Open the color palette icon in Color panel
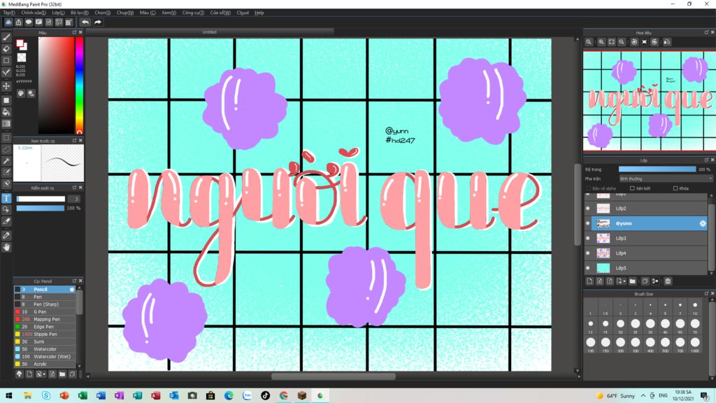This screenshot has height=403, width=716. [x=21, y=93]
